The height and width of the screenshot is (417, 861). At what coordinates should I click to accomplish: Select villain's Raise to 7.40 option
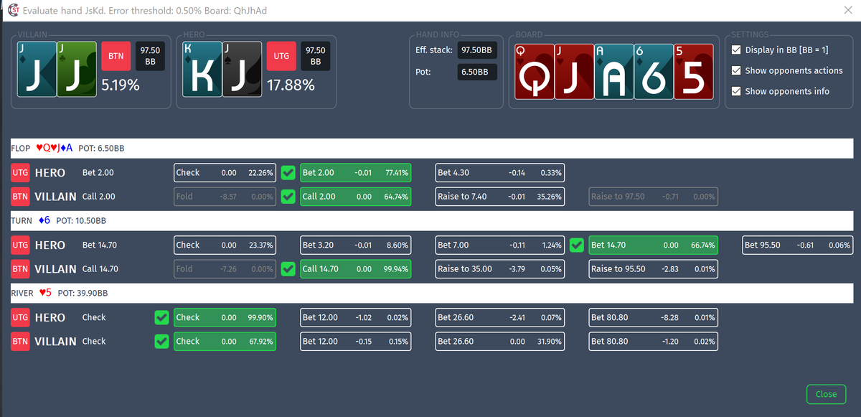click(499, 196)
